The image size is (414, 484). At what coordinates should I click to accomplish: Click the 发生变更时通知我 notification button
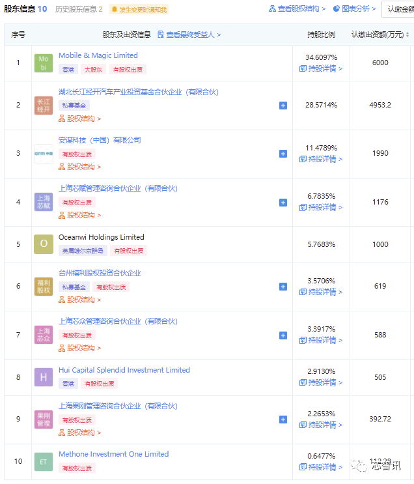pos(139,10)
